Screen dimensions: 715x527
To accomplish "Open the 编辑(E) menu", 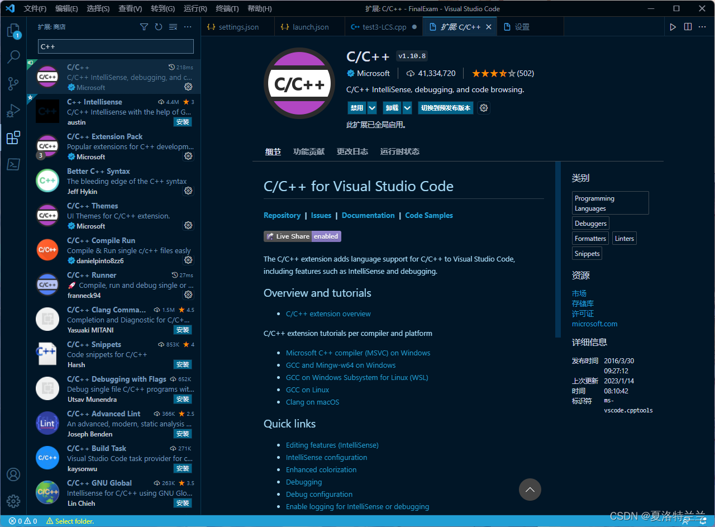I will 67,8.
